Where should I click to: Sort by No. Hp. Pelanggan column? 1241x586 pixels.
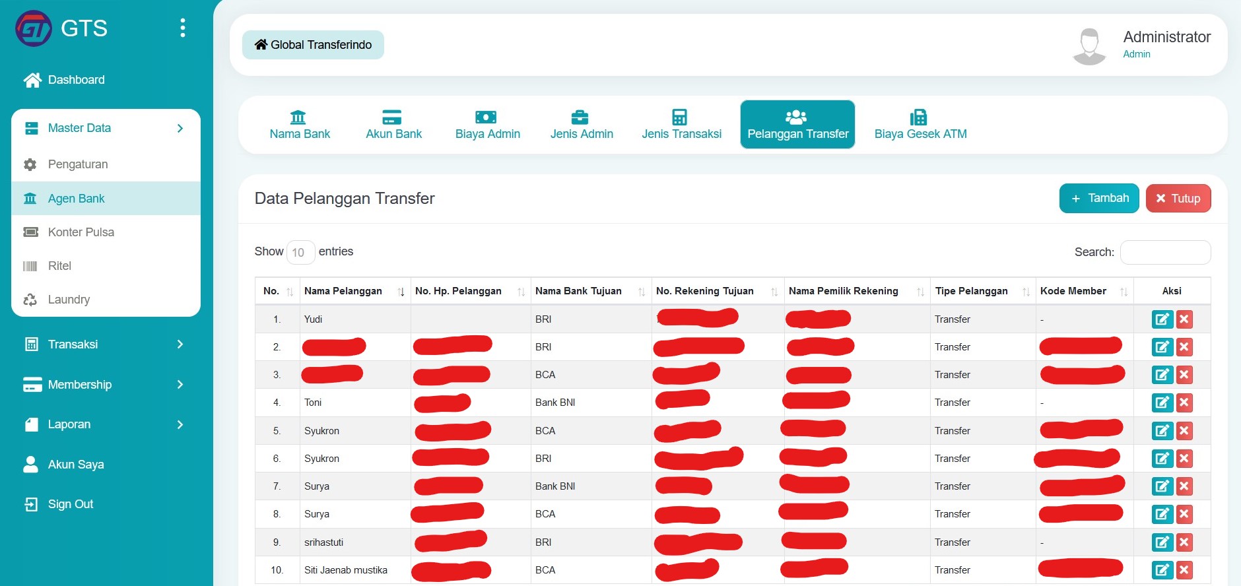coord(470,291)
